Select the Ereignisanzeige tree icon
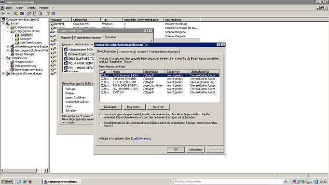Image resolution: width=329 pixels, height=185 pixels. coord(13,27)
